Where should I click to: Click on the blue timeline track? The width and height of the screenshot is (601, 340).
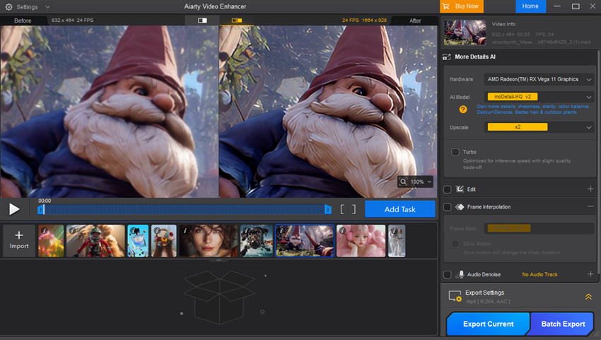tap(185, 209)
